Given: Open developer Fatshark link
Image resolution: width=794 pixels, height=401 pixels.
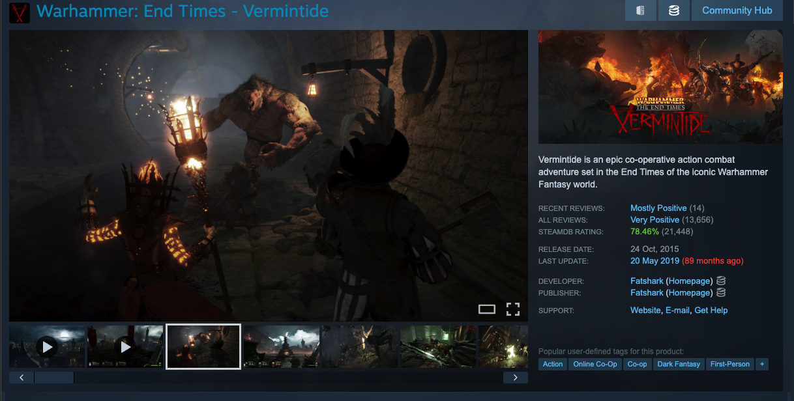Looking at the screenshot, I should click(647, 281).
